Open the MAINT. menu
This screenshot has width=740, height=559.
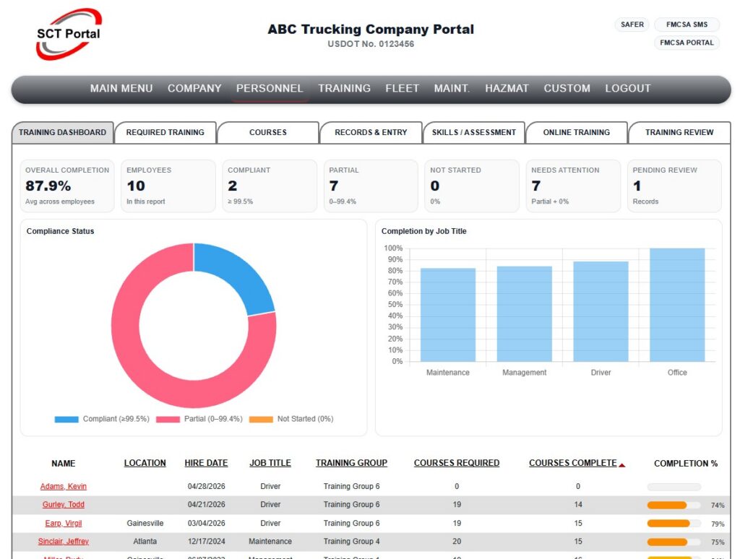tap(452, 88)
